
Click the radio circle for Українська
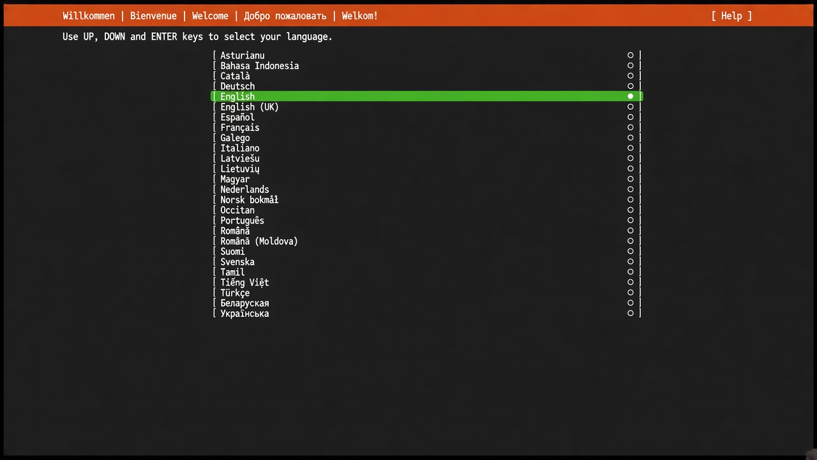click(631, 314)
